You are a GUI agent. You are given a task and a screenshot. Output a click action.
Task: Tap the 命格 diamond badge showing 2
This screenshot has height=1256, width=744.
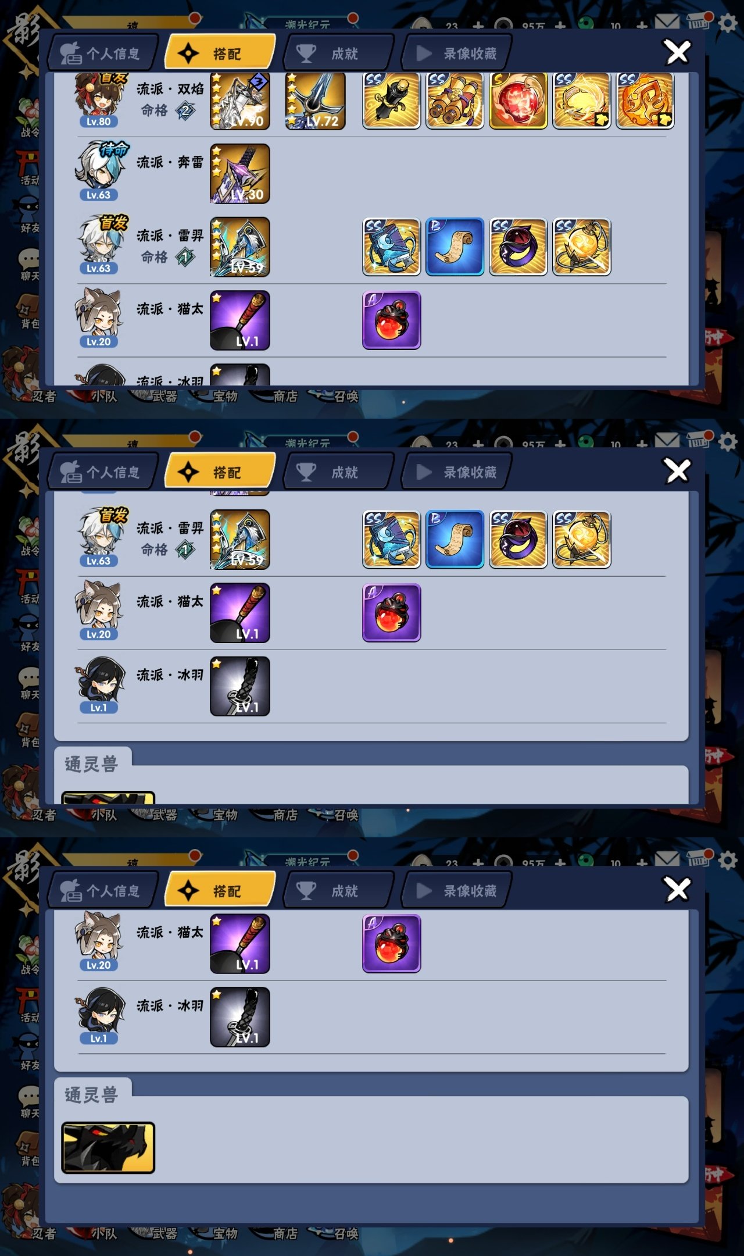[185, 110]
